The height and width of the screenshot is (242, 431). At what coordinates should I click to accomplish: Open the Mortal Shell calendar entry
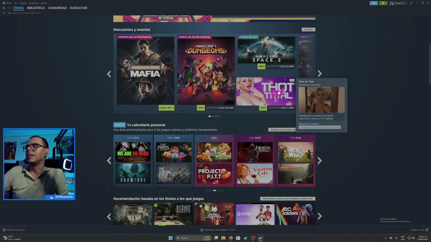pyautogui.click(x=255, y=152)
